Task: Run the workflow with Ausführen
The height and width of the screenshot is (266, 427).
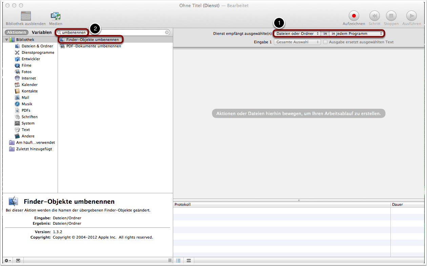Action: point(411,19)
